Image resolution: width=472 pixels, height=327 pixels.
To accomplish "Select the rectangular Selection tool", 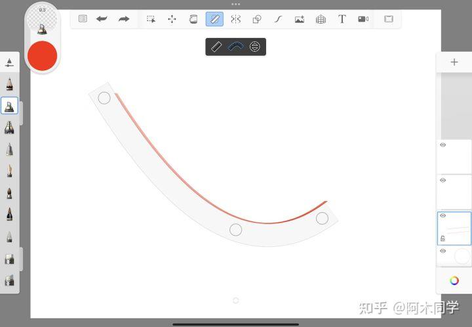I will tap(151, 19).
